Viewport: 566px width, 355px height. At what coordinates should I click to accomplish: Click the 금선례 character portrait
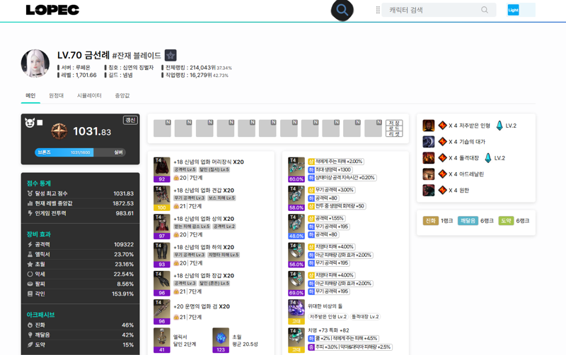[x=35, y=64]
